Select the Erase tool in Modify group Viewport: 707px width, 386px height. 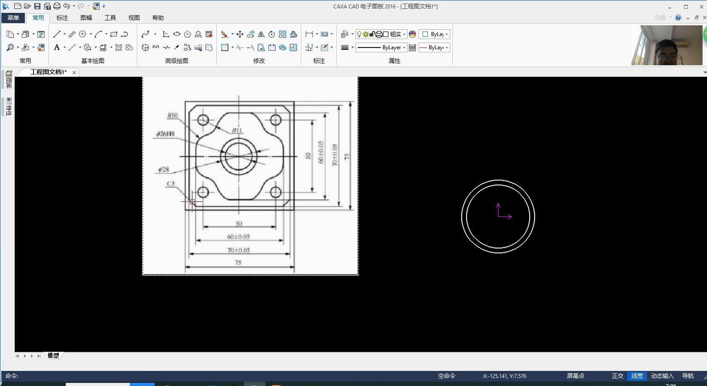tap(224, 34)
